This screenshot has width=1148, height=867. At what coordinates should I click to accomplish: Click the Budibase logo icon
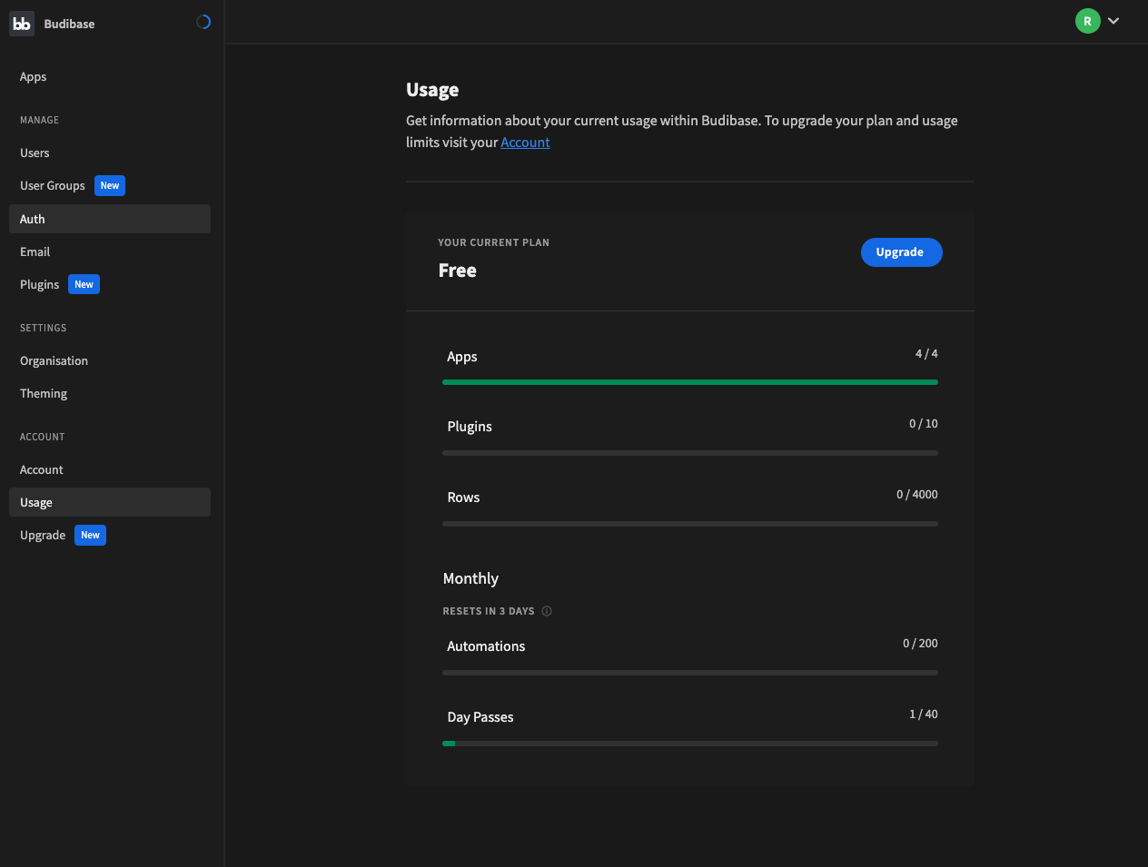(22, 24)
